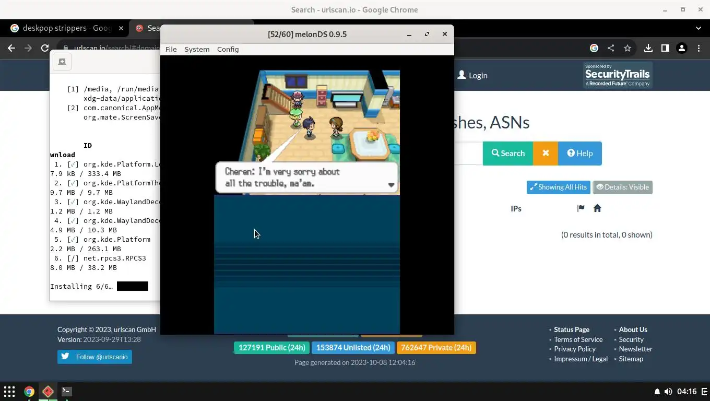Open Chrome profile avatar
Image resolution: width=710 pixels, height=401 pixels.
click(681, 48)
